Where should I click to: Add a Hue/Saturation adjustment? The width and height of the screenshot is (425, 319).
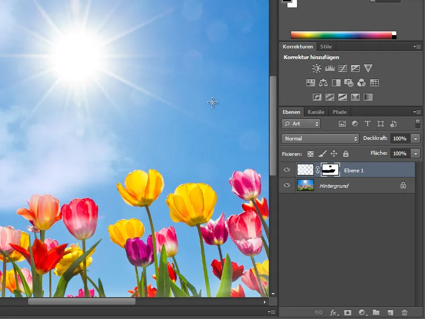(311, 82)
